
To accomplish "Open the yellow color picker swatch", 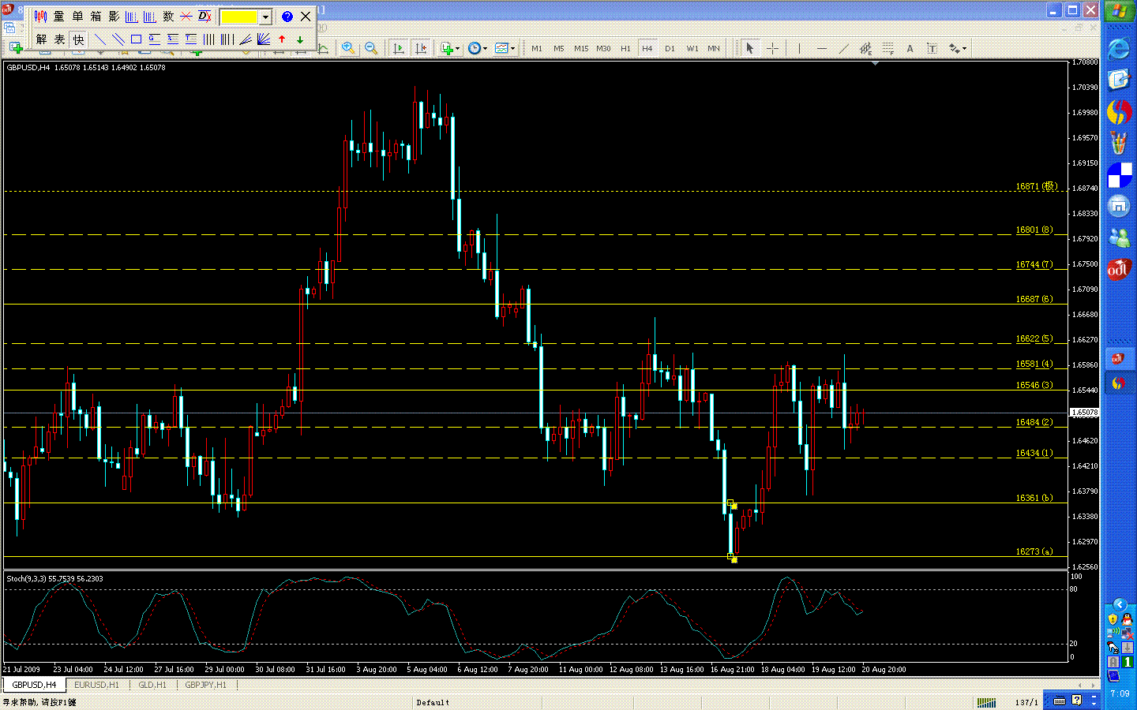I will click(x=239, y=17).
